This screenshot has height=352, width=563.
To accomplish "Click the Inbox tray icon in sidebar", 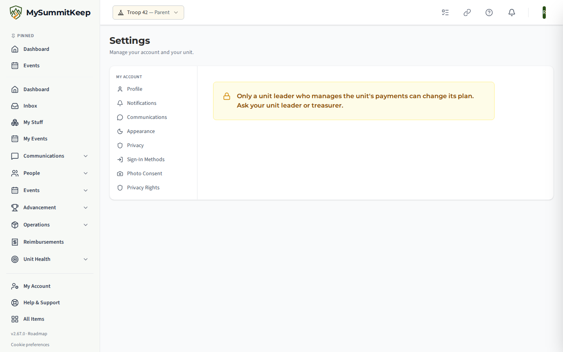I will (15, 106).
